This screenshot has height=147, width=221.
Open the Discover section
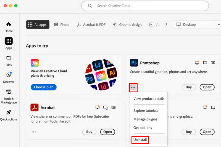point(9,77)
